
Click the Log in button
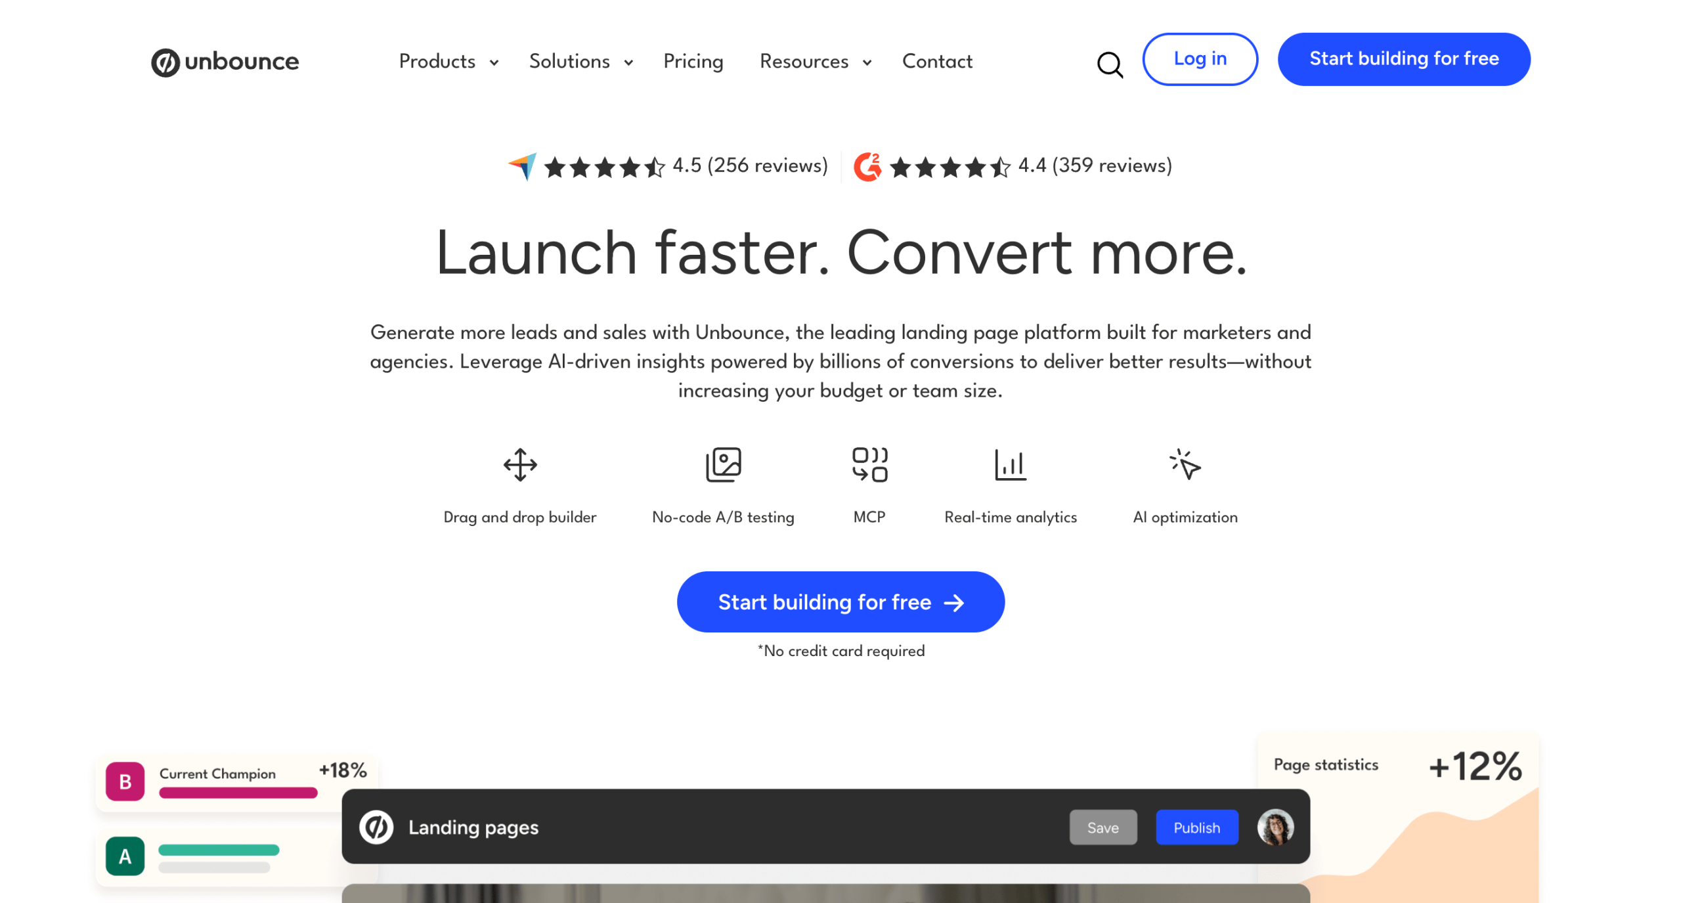point(1199,59)
